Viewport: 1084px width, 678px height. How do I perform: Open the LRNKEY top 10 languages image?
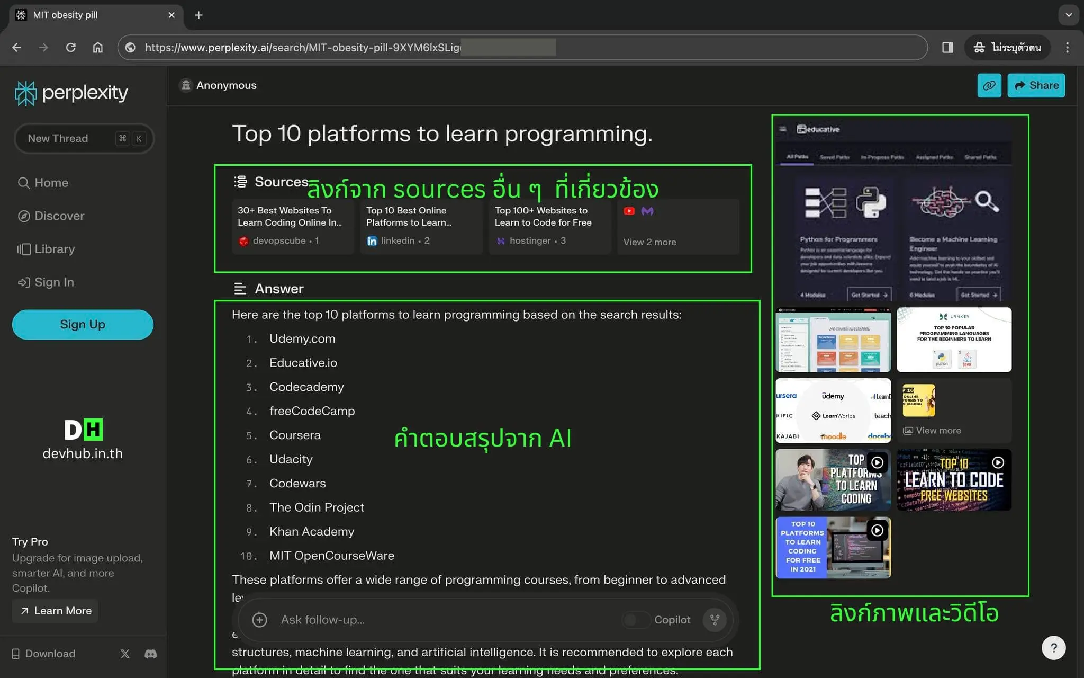954,340
